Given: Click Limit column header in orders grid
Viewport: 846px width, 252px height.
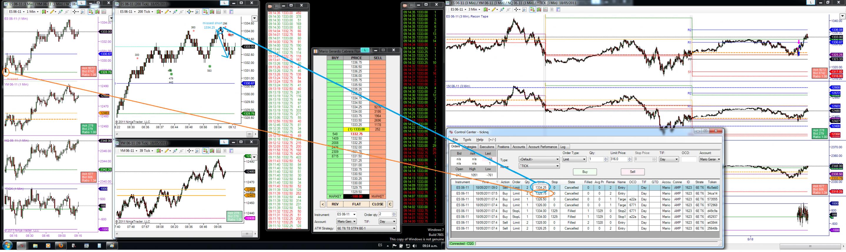Looking at the screenshot, I should point(541,182).
